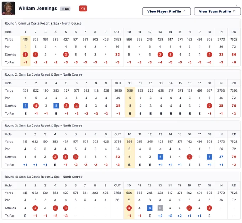Viewport: 242px width, 223px height.
Task: Click Round 1 hole 18 birdie circle 4
Action: 209,55
